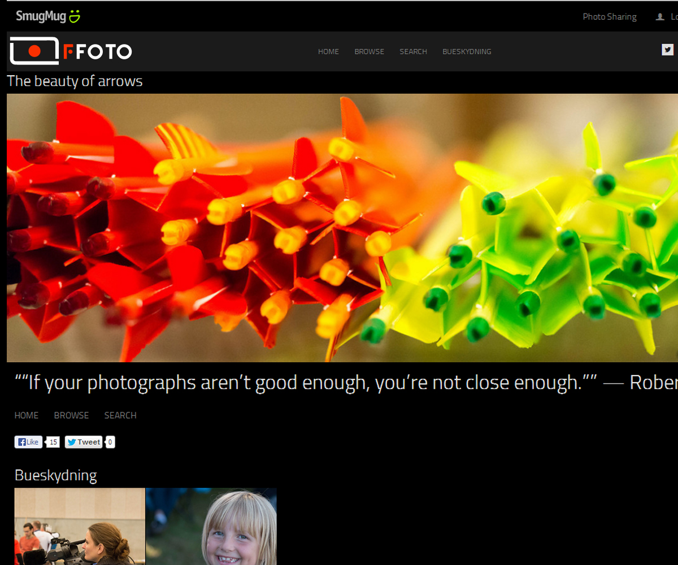This screenshot has height=565, width=678.
Task: Open BROWSE in lower breadcrumb menu
Action: click(x=71, y=415)
